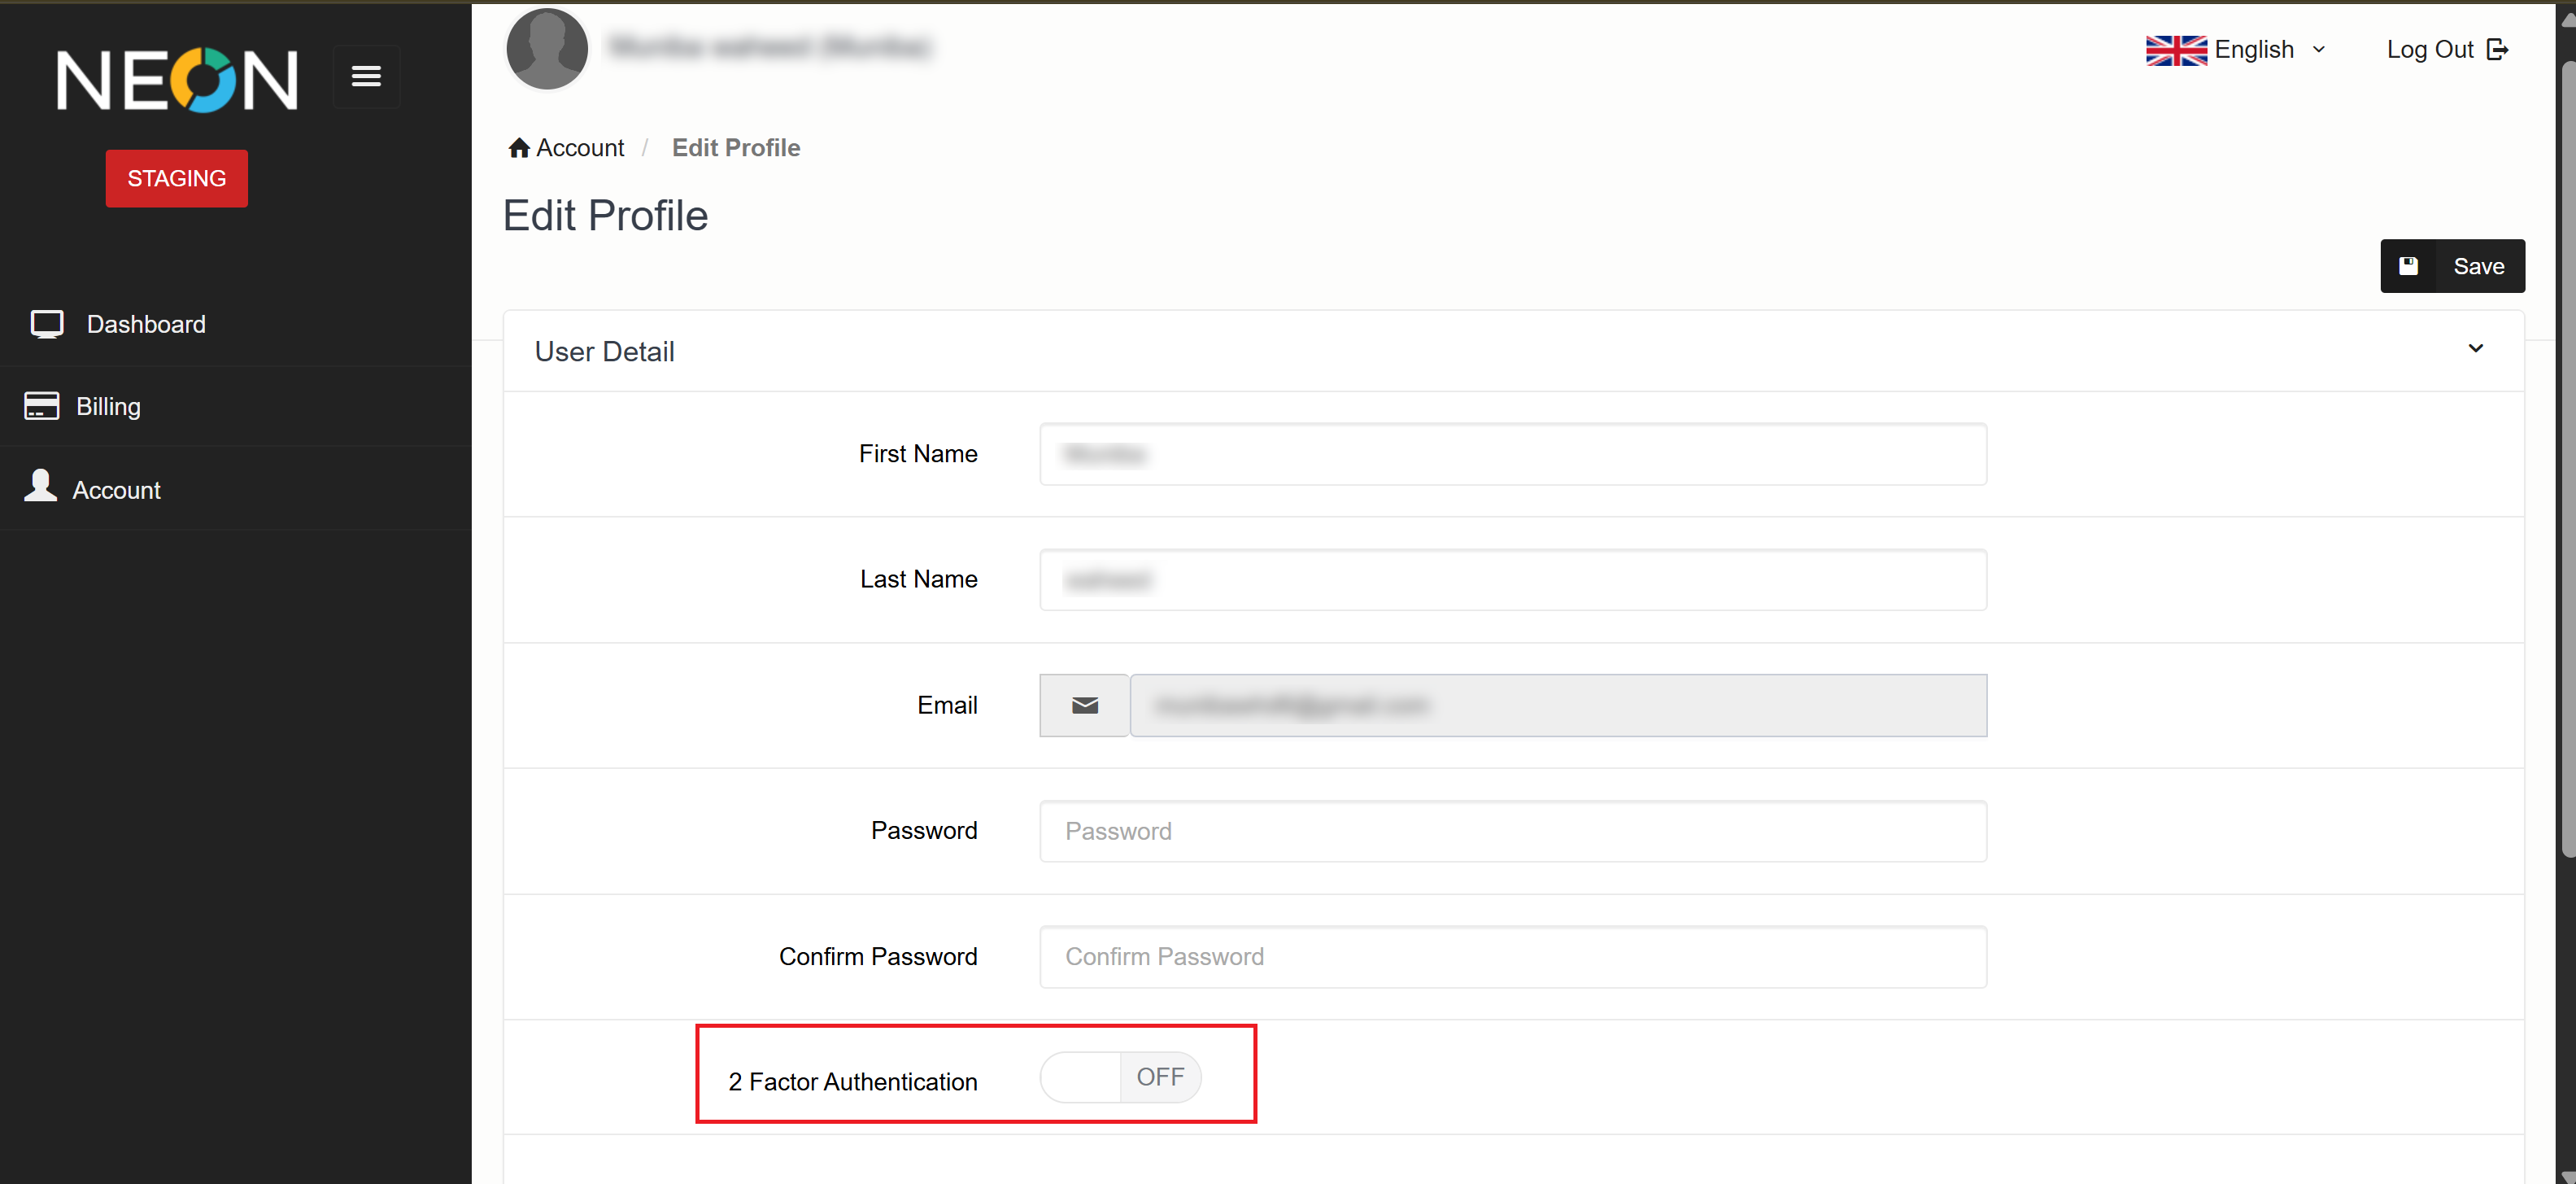The width and height of the screenshot is (2576, 1184).
Task: Click the envelope icon beside Email
Action: 1084,706
